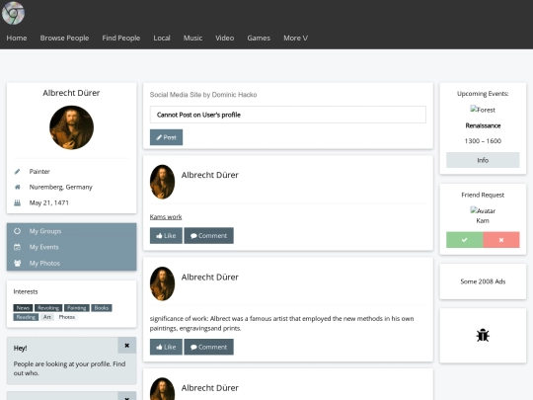This screenshot has height=400, width=533.
Task: Select Local in the top navigation
Action: 162,39
